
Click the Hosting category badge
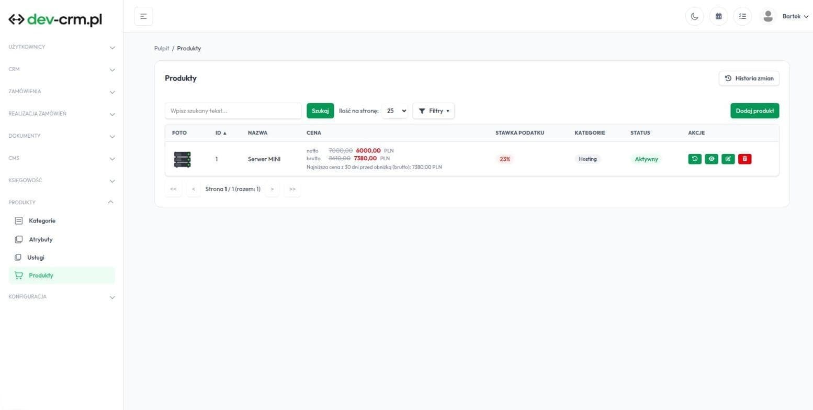588,159
